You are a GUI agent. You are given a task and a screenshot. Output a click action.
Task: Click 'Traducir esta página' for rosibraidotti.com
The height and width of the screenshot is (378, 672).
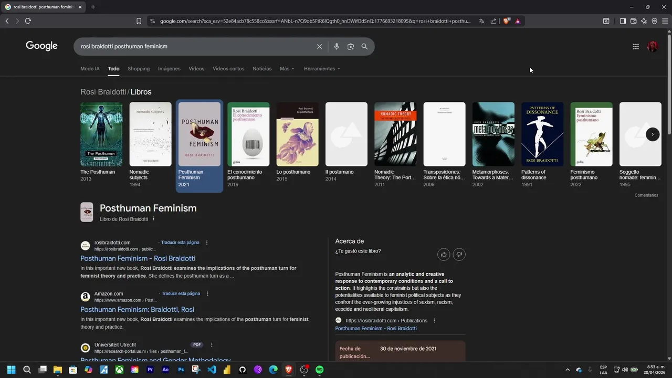pyautogui.click(x=180, y=243)
